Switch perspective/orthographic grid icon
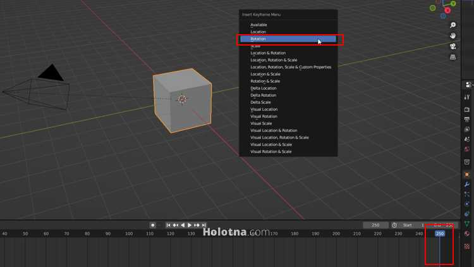The height and width of the screenshot is (267, 474). pyautogui.click(x=453, y=57)
